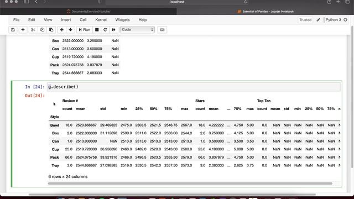The width and height of the screenshot is (354, 199).
Task: Interrupt the kernel with the stop icon
Action: (97, 30)
